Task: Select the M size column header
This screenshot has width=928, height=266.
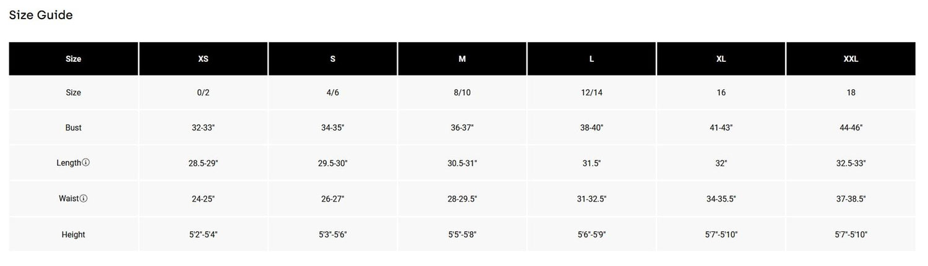Action: point(462,59)
